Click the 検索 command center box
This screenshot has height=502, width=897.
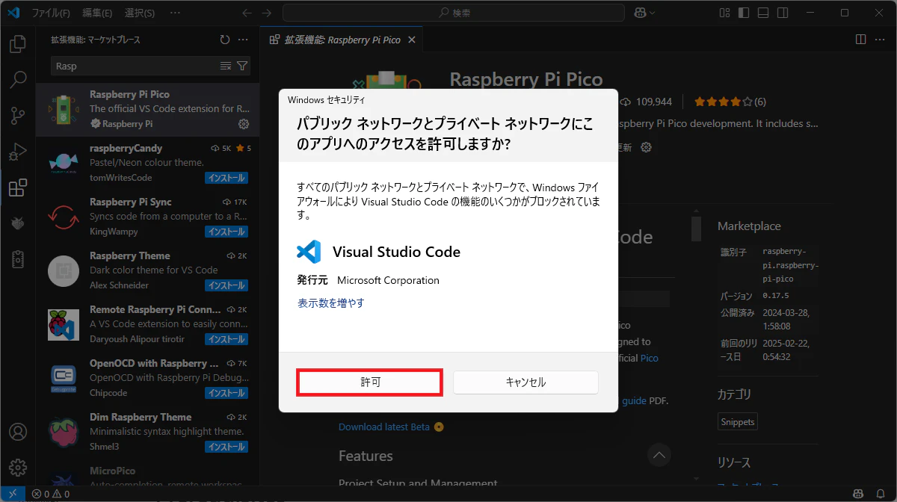pos(453,13)
